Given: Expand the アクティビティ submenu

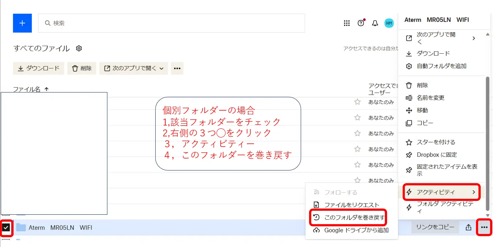Looking at the screenshot, I should (x=441, y=192).
